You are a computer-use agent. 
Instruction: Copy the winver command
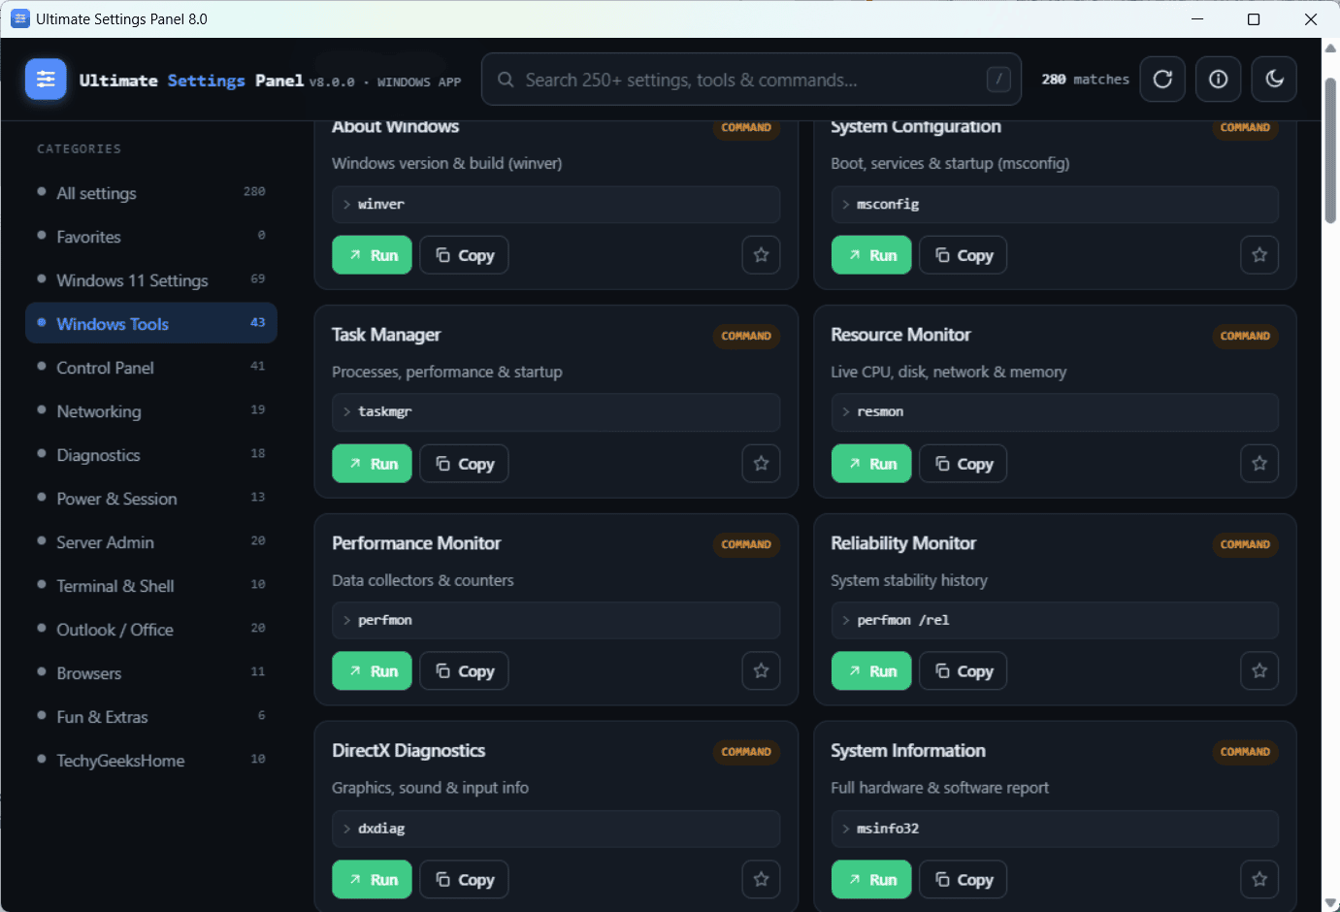click(465, 255)
